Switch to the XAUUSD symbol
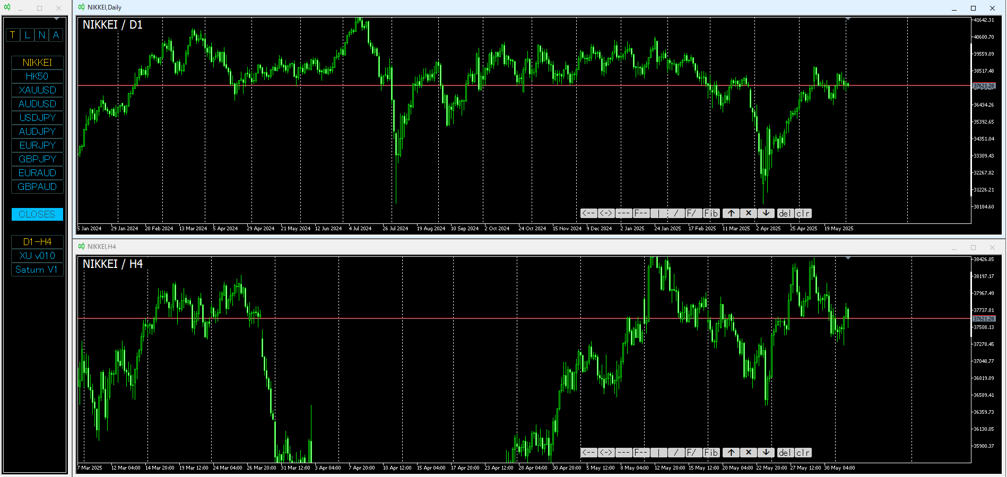The height and width of the screenshot is (477, 1007). pos(37,90)
